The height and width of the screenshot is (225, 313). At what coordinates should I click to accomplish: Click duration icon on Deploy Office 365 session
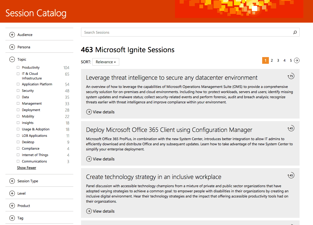(x=291, y=129)
